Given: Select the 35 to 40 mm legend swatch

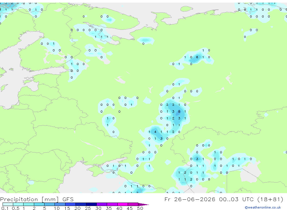Looking at the screenshot, I should 112,204.
